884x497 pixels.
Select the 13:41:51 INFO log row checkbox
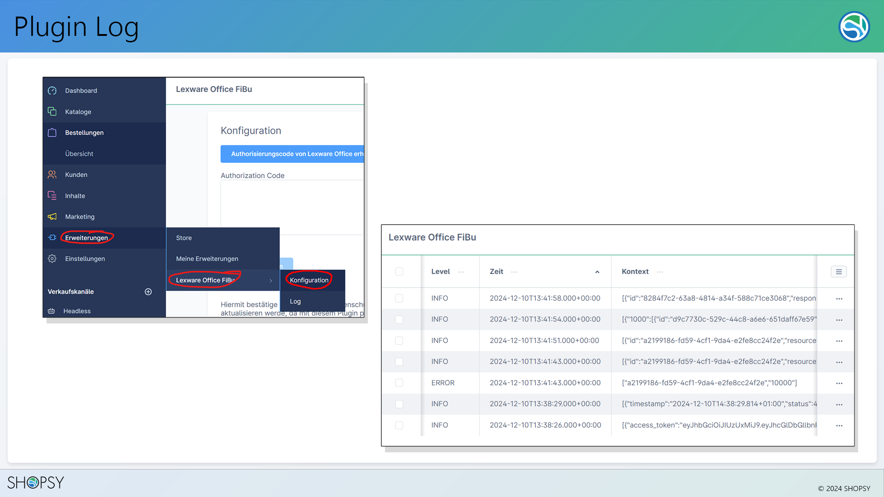(x=399, y=341)
